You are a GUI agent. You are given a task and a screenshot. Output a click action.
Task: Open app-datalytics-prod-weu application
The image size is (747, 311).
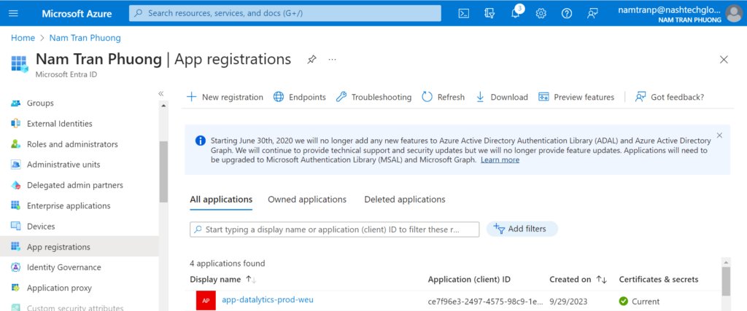pyautogui.click(x=267, y=300)
